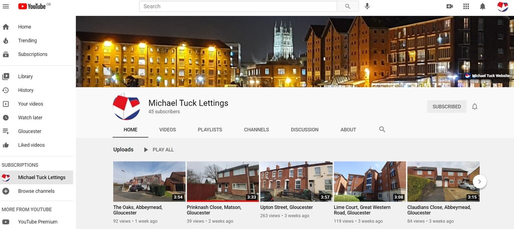514x229 pixels.
Task: Switch to the ABOUT tab
Action: point(348,130)
